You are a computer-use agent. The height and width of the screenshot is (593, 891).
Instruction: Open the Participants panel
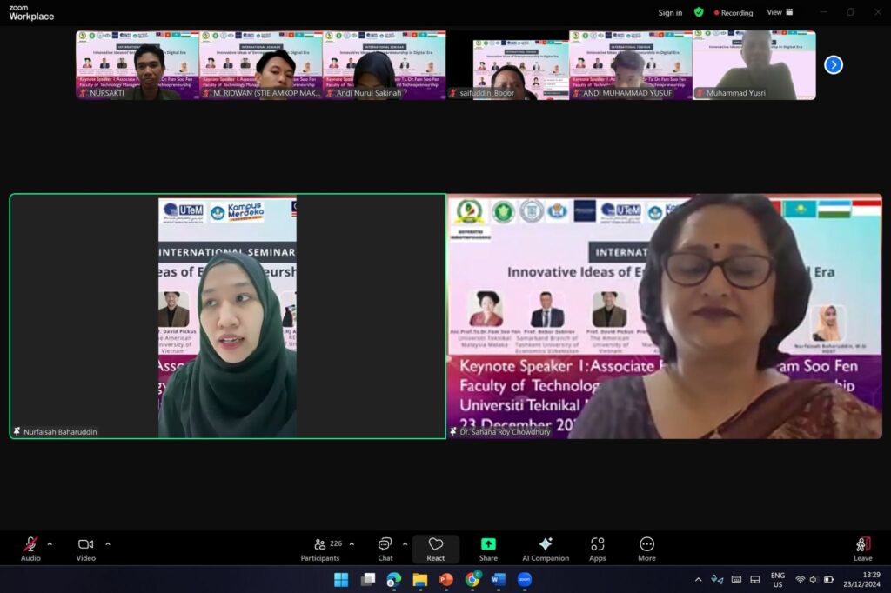[x=320, y=548]
